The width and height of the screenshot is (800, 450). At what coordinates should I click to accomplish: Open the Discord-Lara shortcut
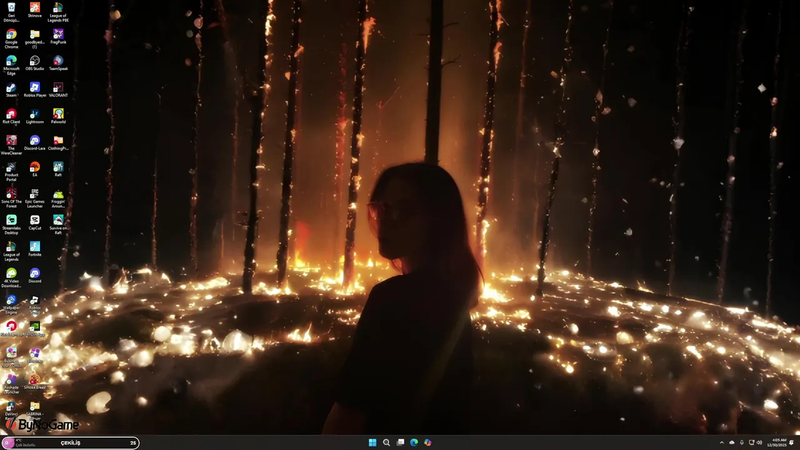tap(34, 142)
